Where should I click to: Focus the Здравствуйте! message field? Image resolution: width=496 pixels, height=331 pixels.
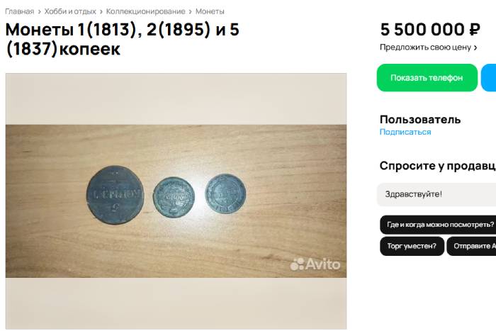coord(436,193)
